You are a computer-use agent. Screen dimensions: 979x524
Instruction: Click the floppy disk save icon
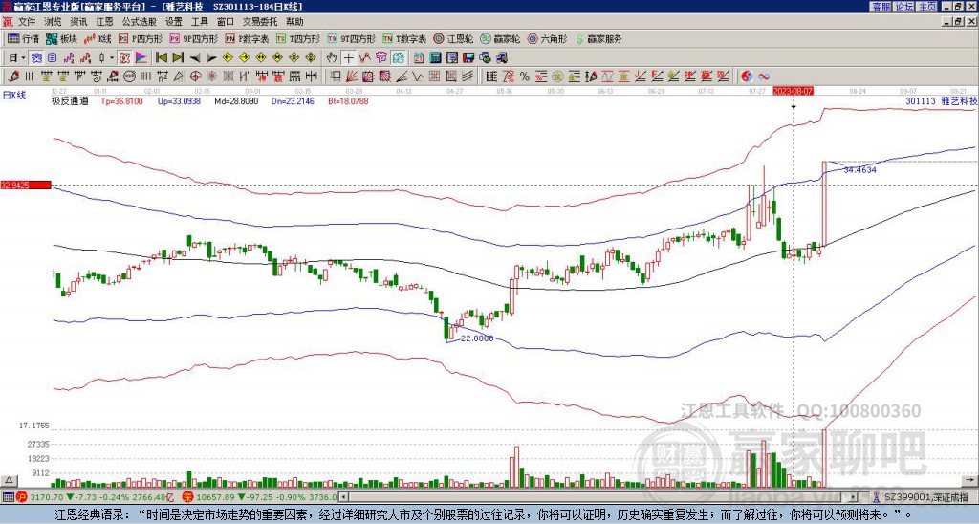[x=468, y=57]
